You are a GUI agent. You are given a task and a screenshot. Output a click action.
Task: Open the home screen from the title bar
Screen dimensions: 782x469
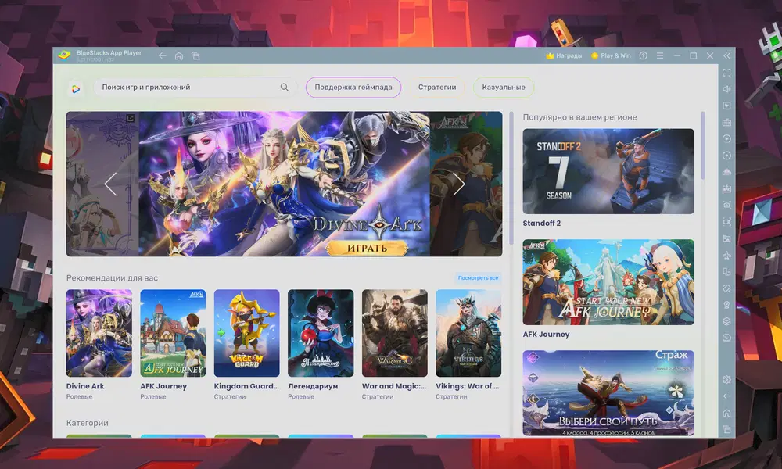(179, 55)
